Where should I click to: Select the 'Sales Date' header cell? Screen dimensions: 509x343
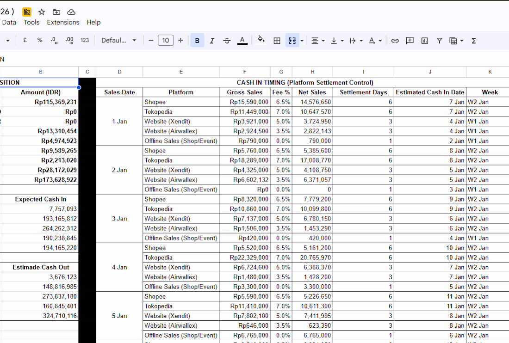click(x=119, y=92)
